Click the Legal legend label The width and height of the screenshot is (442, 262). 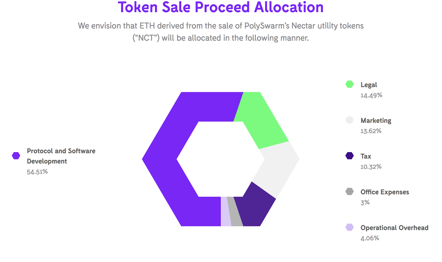click(x=369, y=85)
